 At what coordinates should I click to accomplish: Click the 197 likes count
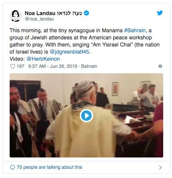pyautogui.click(x=21, y=66)
